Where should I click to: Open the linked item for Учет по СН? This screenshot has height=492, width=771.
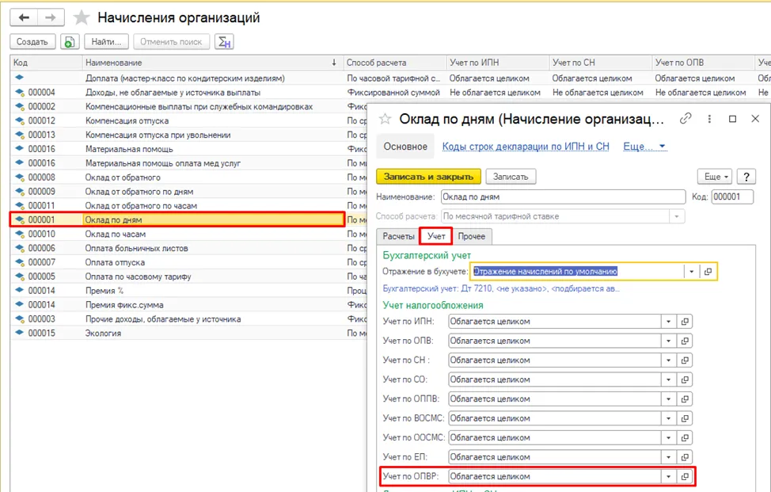[685, 360]
